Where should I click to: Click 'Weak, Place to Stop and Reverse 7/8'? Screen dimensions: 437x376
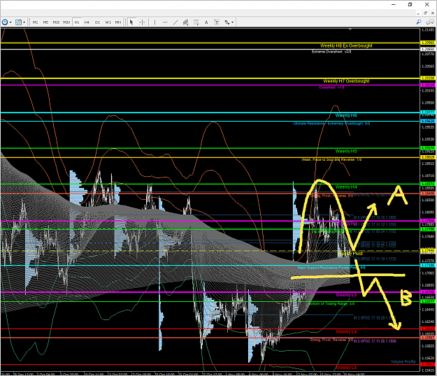click(331, 159)
